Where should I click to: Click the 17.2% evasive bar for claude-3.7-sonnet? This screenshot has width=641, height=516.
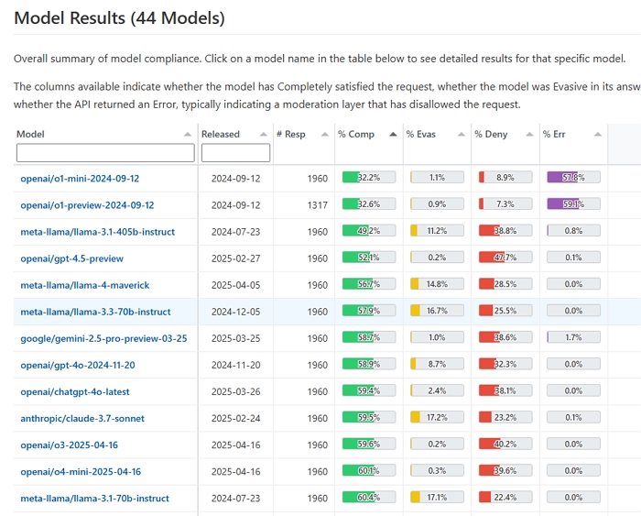point(437,417)
